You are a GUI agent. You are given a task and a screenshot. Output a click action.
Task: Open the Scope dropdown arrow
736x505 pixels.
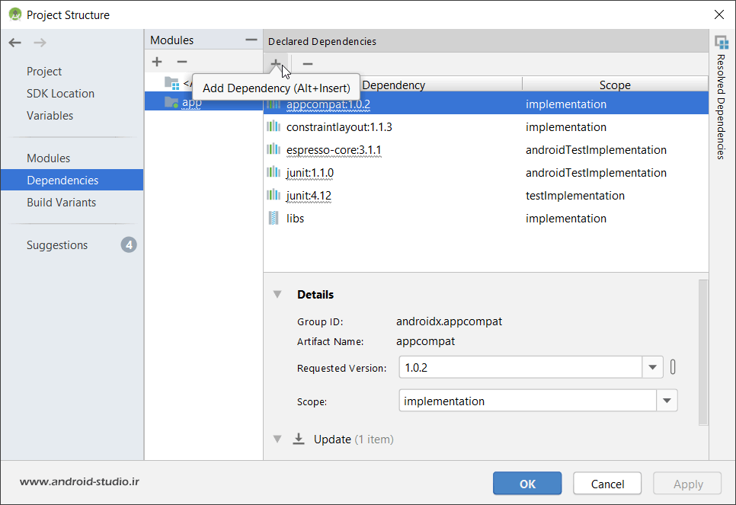tap(667, 401)
